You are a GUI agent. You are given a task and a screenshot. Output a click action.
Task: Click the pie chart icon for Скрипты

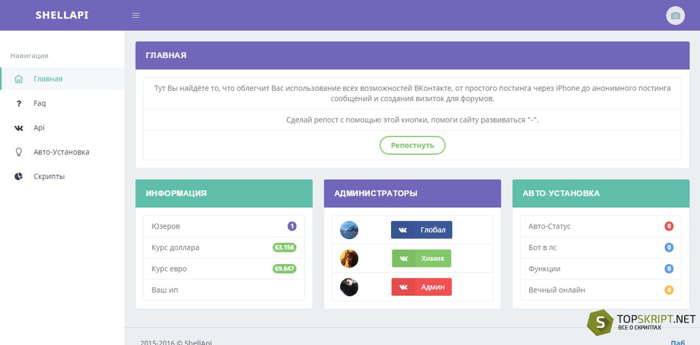pos(19,177)
